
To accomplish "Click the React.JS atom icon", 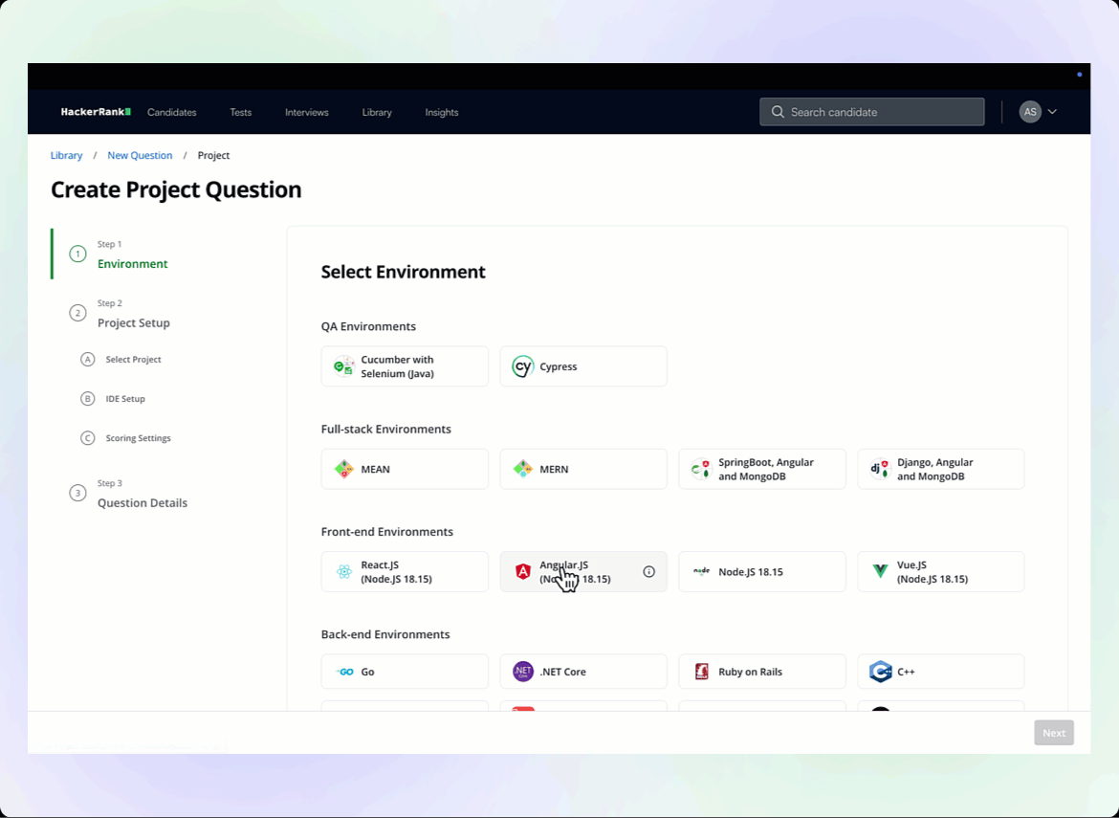I will [344, 572].
